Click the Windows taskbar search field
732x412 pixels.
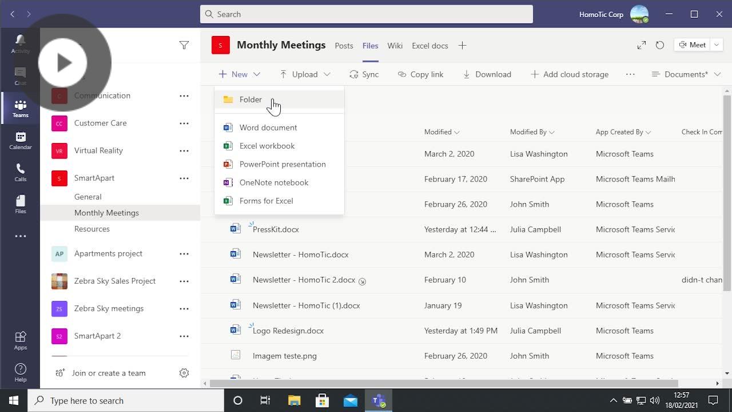(126, 401)
